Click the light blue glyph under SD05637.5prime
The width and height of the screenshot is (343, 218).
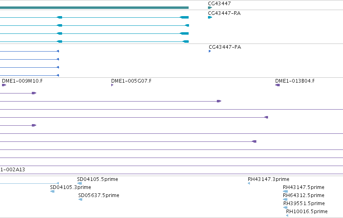80,199
